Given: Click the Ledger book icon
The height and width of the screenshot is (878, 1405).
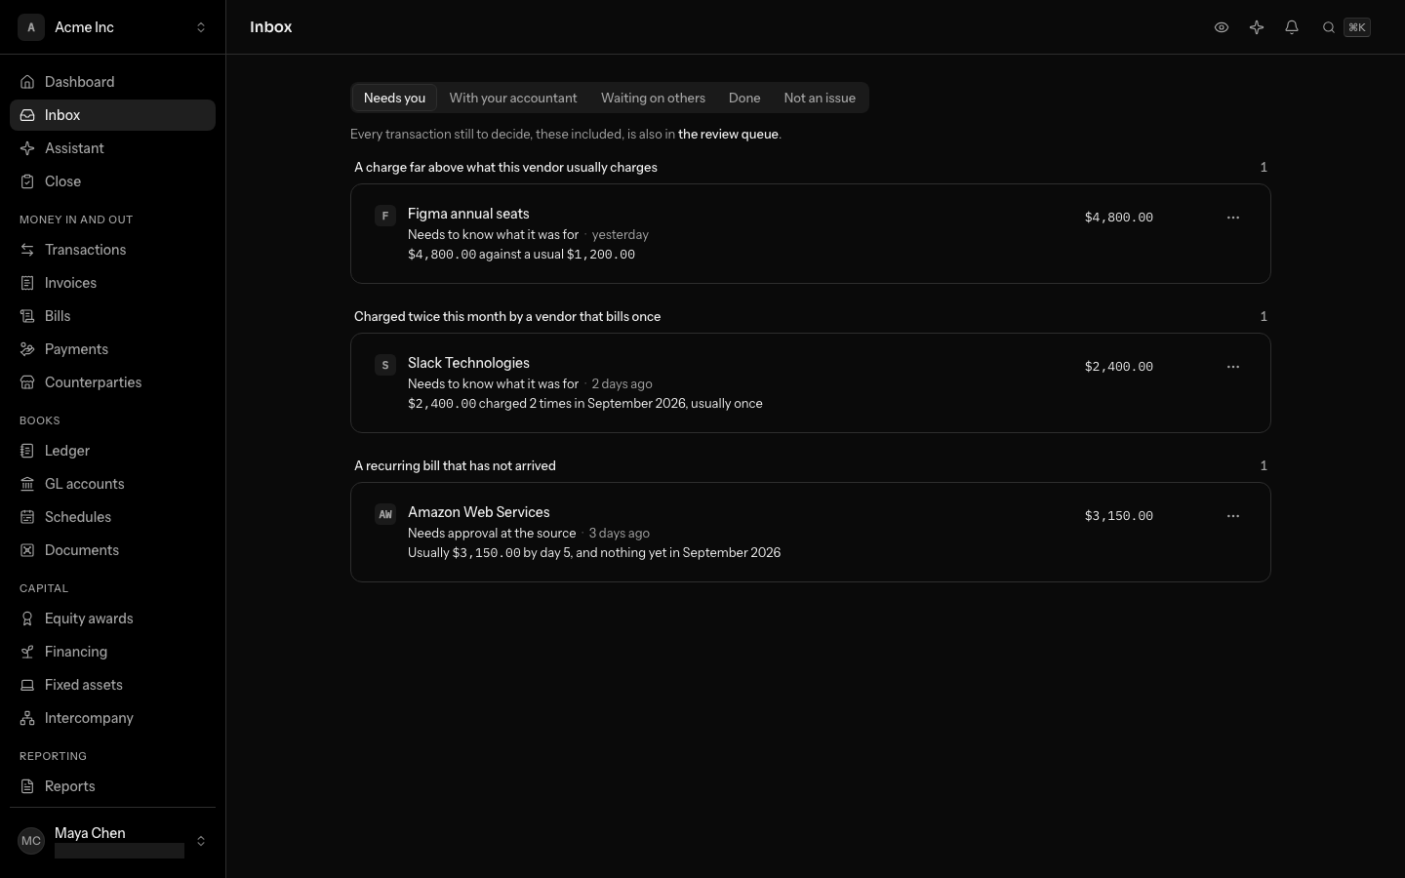Looking at the screenshot, I should pyautogui.click(x=27, y=451).
